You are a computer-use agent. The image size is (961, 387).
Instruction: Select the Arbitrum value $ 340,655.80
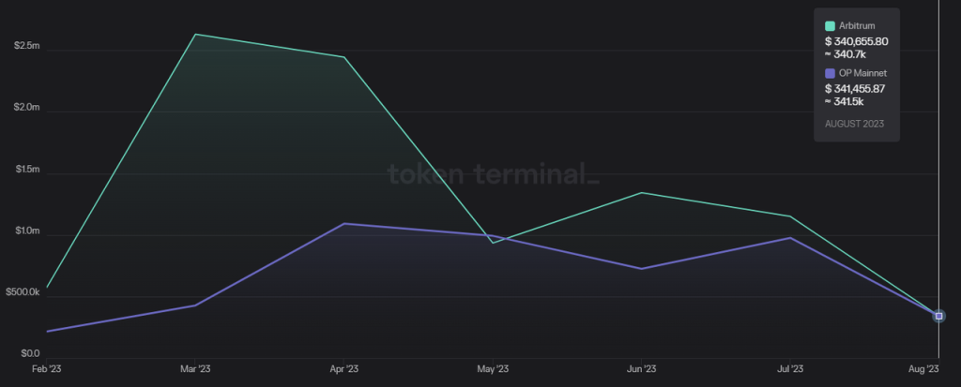pyautogui.click(x=857, y=41)
